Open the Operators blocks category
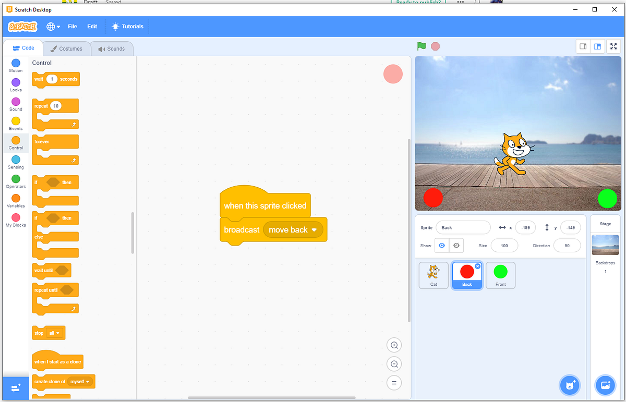The image size is (626, 402). (x=15, y=180)
